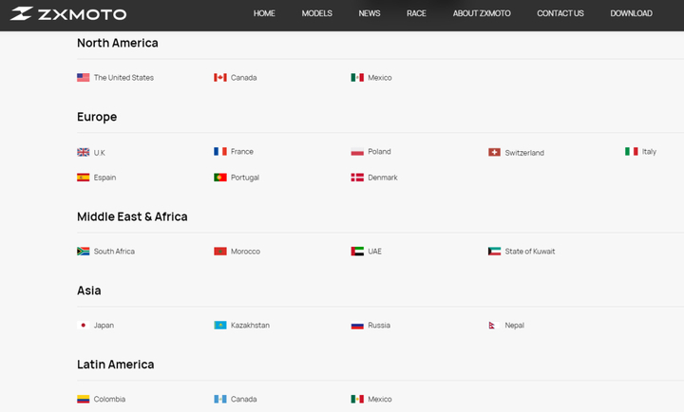684x412 pixels.
Task: Click the U.K flag icon
Action: 84,152
